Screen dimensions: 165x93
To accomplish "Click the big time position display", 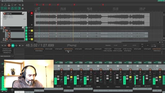I will 40,45.
